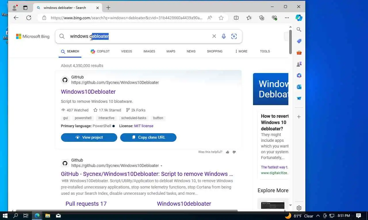
Task: Open a new tab with the plus button
Action: pos(108,8)
